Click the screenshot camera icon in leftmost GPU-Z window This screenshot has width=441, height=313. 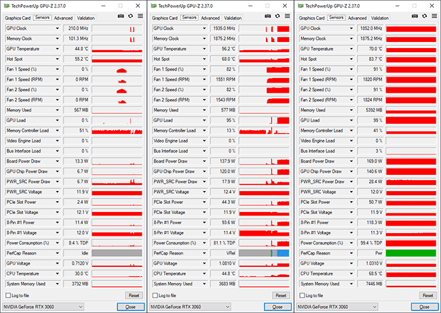point(119,18)
